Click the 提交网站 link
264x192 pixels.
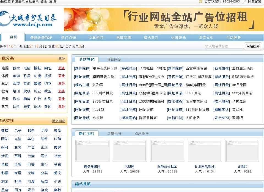(58, 121)
